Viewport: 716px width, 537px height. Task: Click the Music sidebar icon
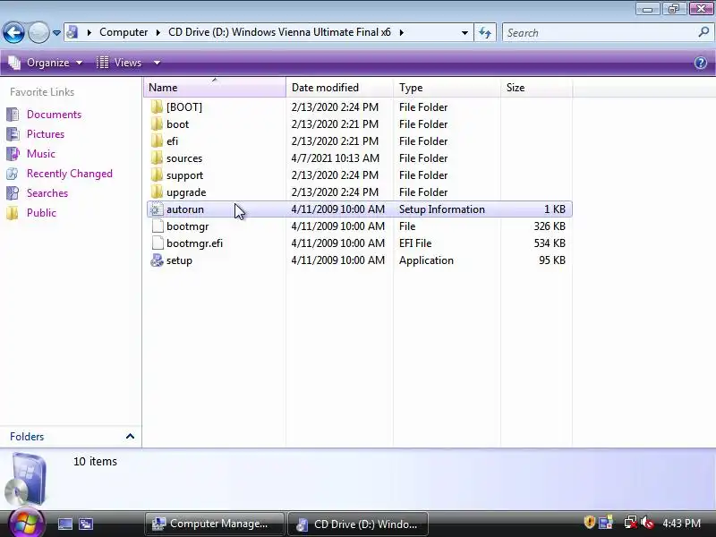click(13, 154)
